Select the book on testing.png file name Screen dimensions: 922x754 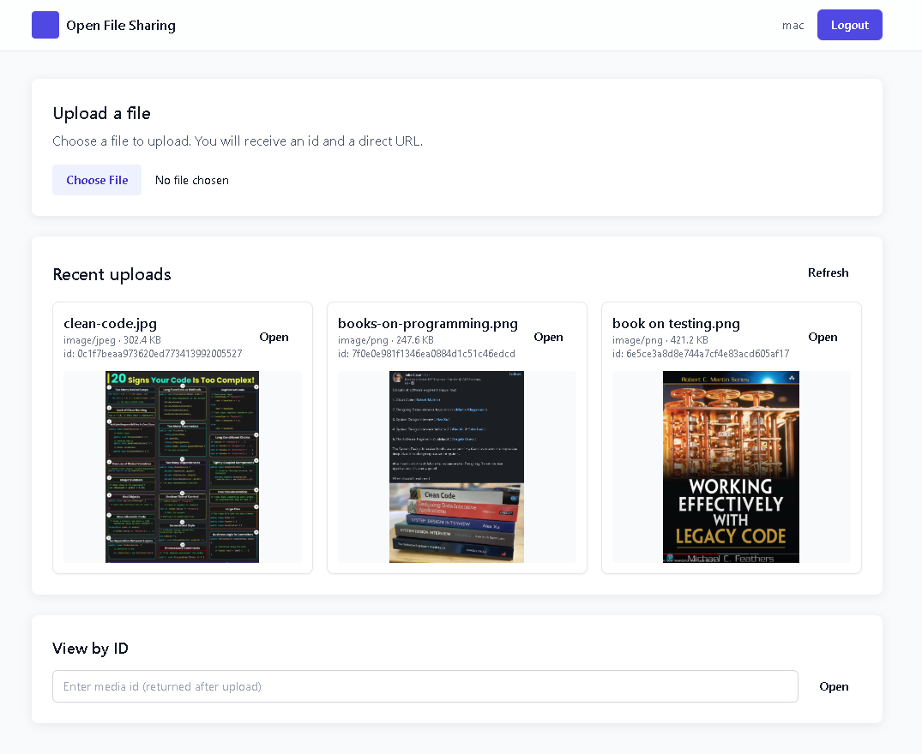[676, 324]
